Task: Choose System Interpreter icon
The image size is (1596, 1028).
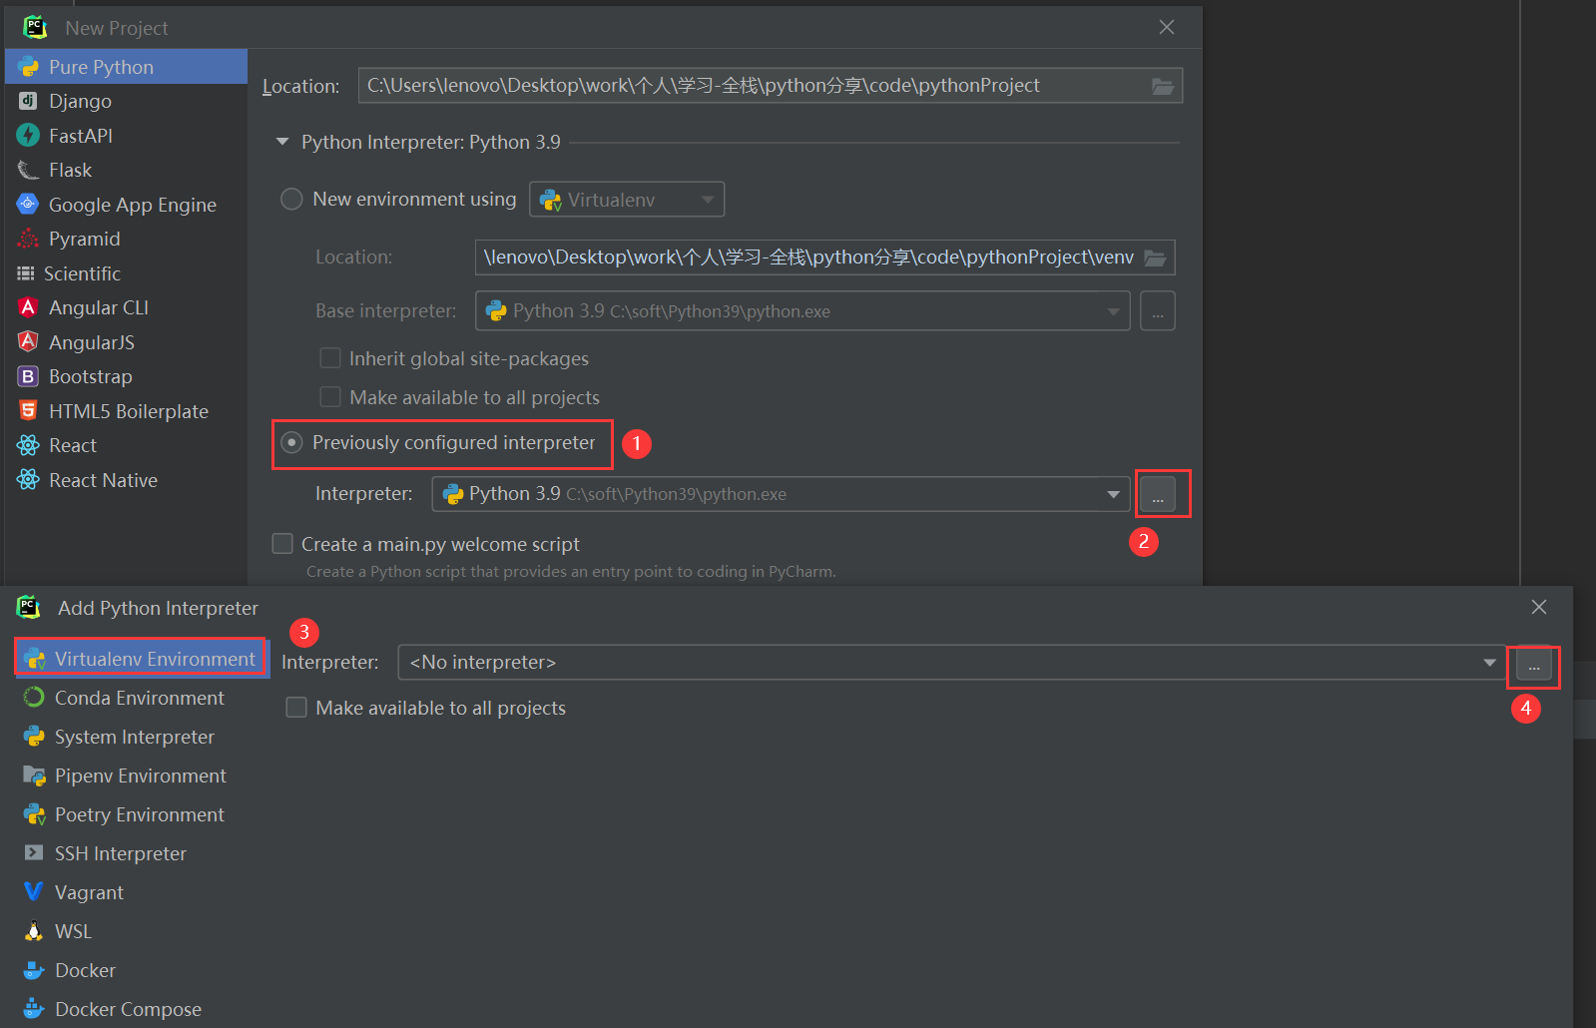Action: pos(34,737)
